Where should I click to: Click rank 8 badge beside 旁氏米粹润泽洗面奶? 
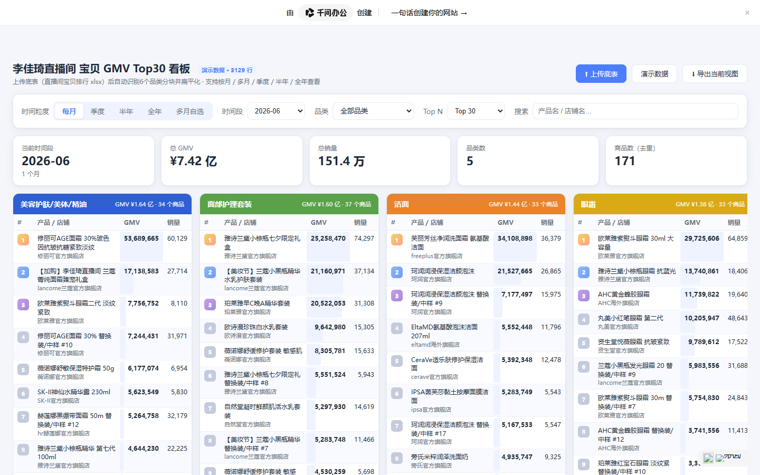click(397, 458)
